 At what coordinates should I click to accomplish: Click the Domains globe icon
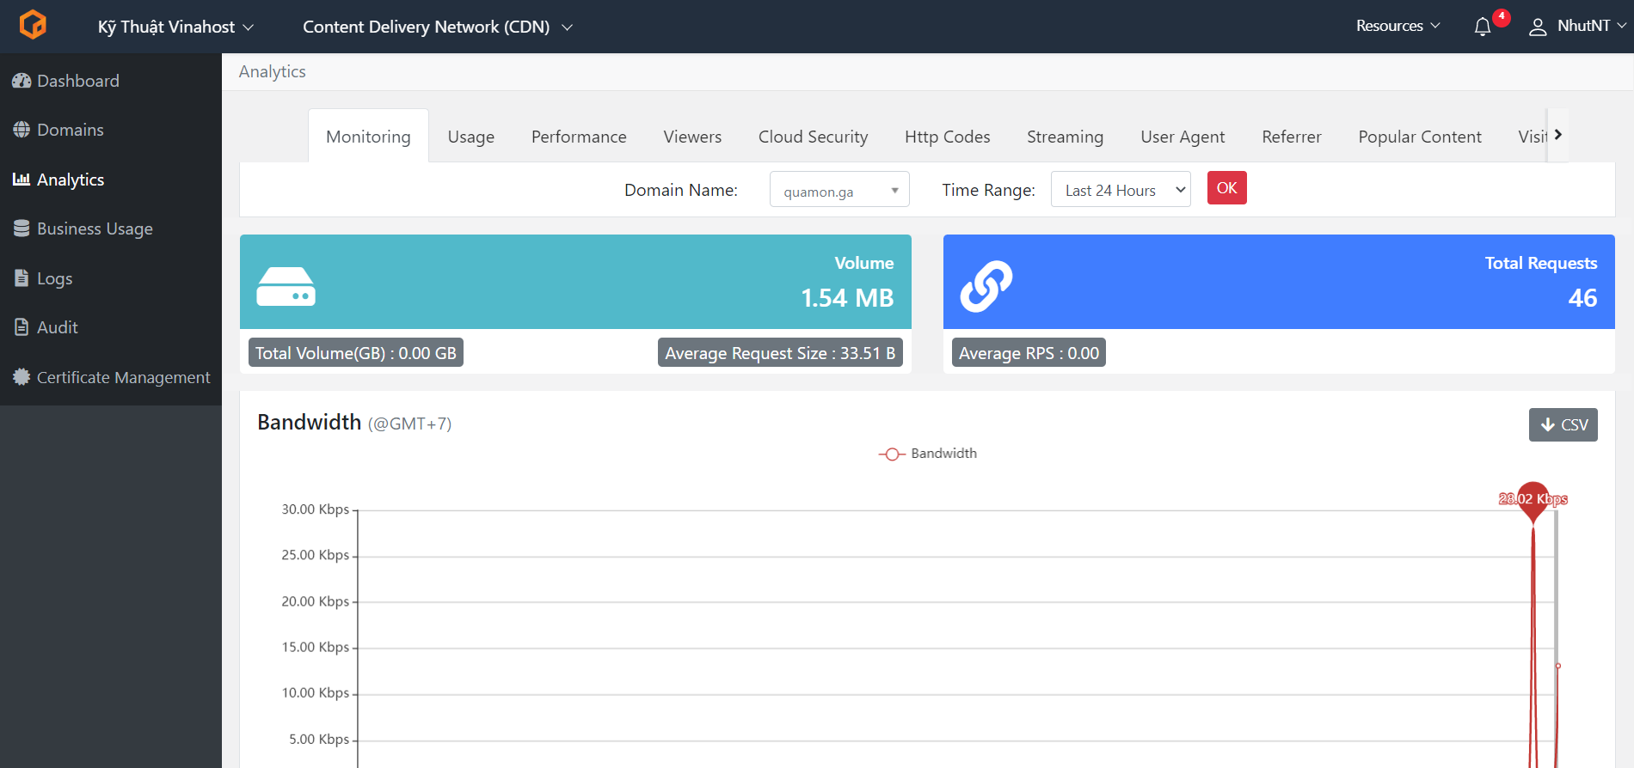click(x=21, y=130)
